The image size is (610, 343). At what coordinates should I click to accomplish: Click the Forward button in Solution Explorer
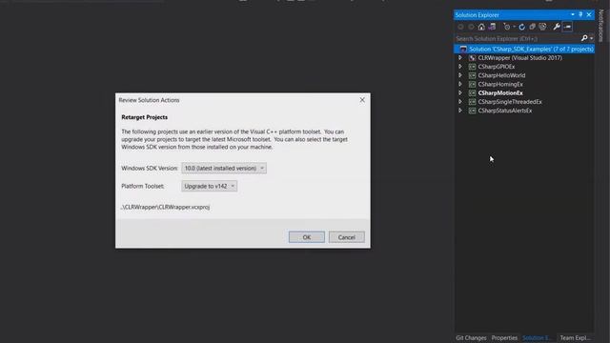click(471, 27)
